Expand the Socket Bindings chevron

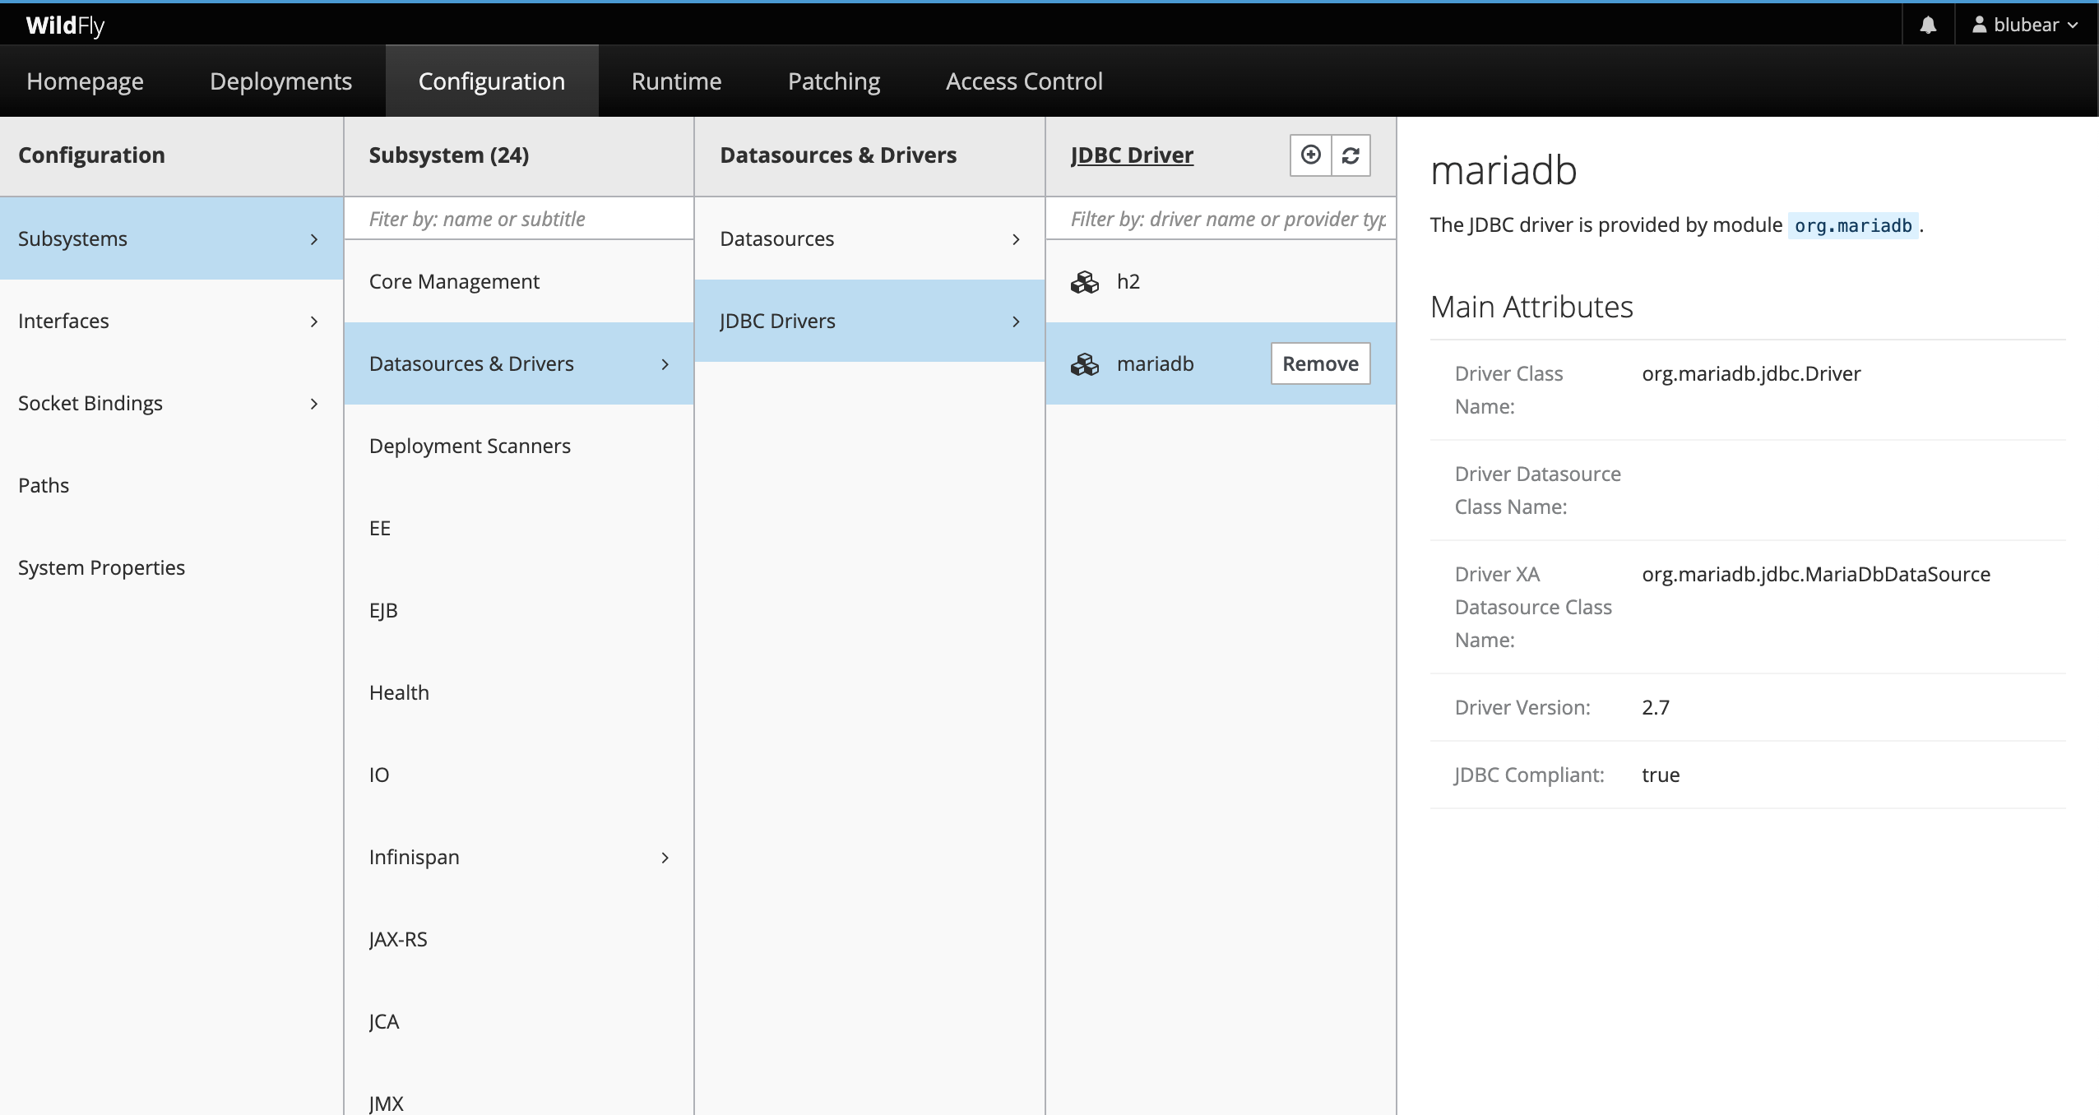[313, 404]
